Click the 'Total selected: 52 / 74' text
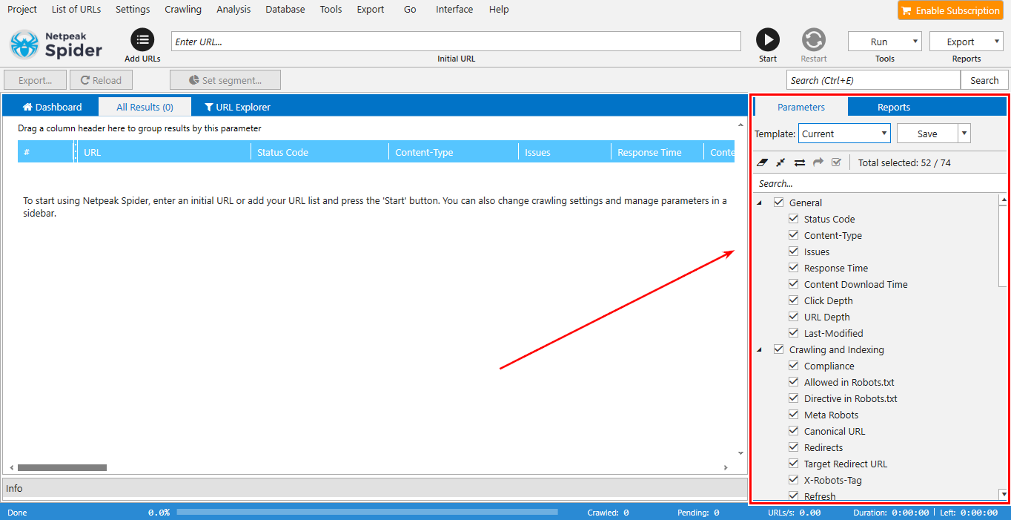 pyautogui.click(x=904, y=162)
